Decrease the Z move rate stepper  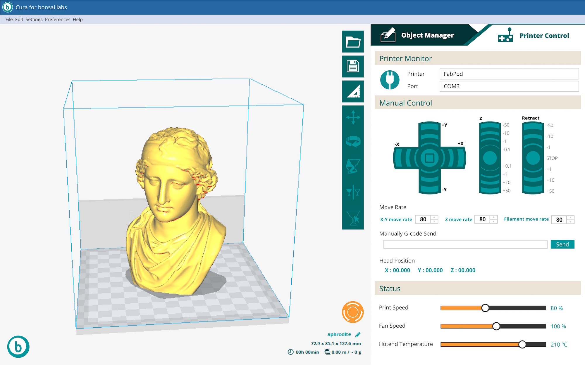[494, 221]
